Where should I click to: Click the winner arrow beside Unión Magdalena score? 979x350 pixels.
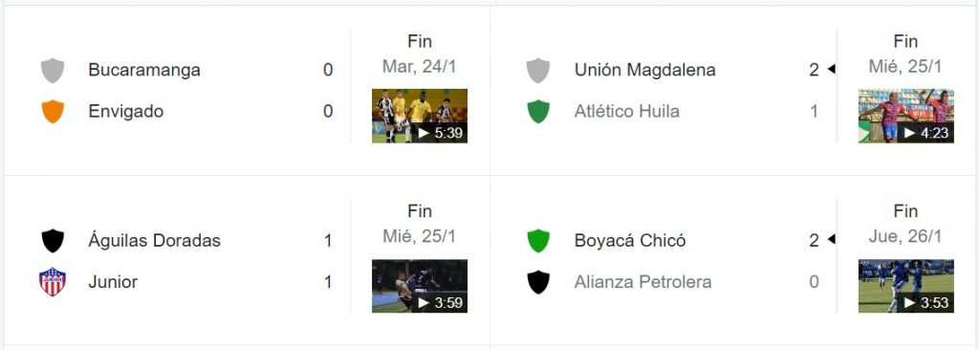tap(831, 69)
